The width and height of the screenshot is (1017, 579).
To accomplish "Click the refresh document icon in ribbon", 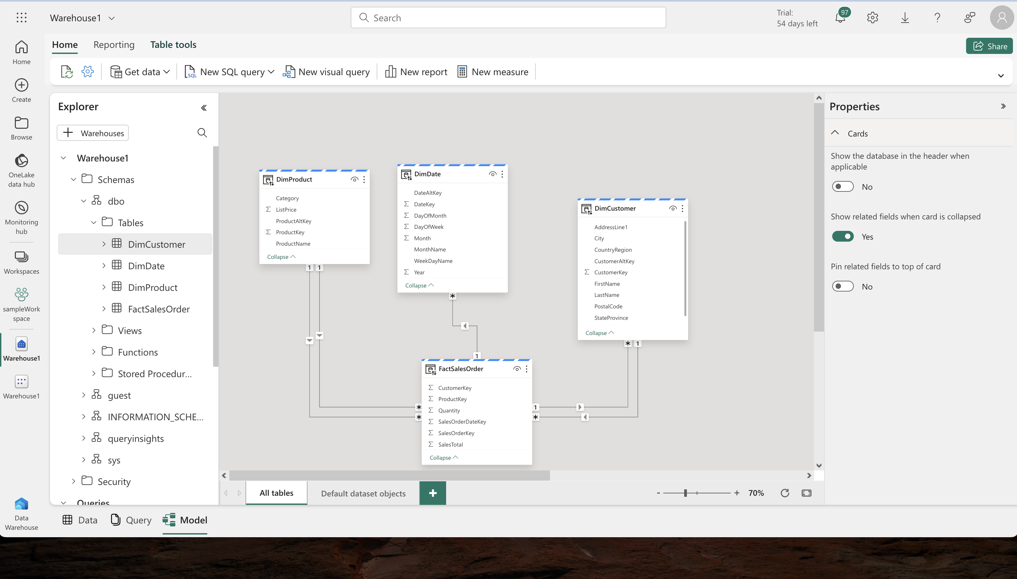I will point(67,72).
